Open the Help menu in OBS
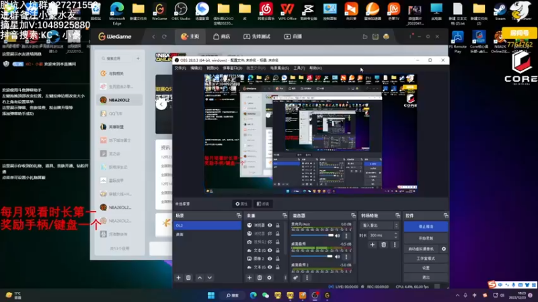 315,68
